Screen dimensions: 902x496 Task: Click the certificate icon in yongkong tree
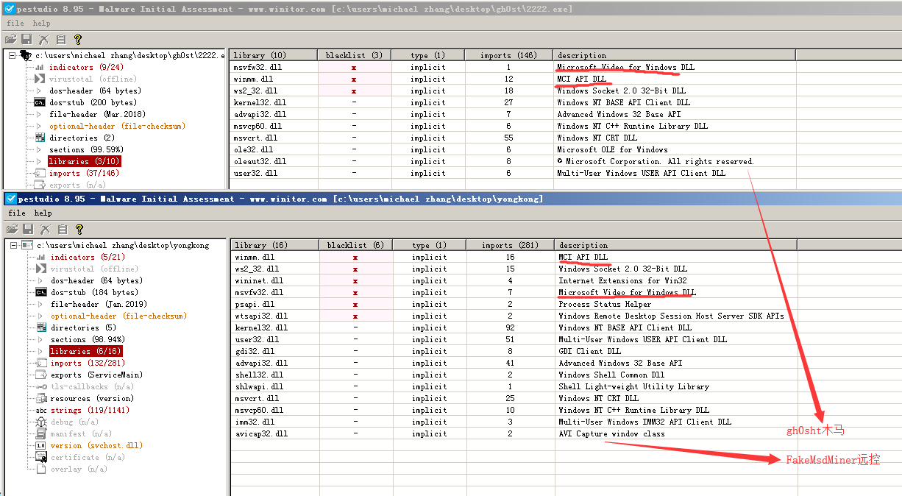click(x=41, y=457)
